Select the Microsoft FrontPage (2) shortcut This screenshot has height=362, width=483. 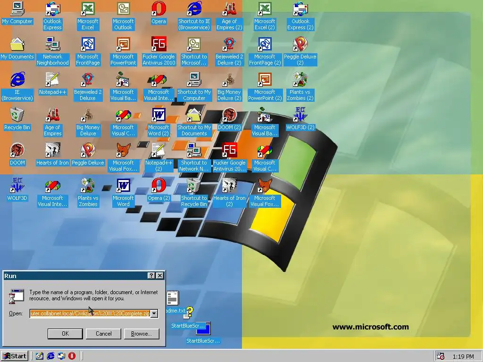click(x=265, y=51)
